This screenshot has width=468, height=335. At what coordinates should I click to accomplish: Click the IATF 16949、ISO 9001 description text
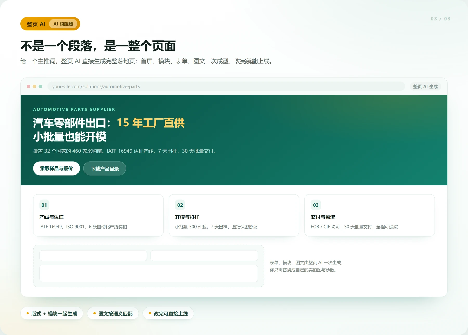[83, 227]
